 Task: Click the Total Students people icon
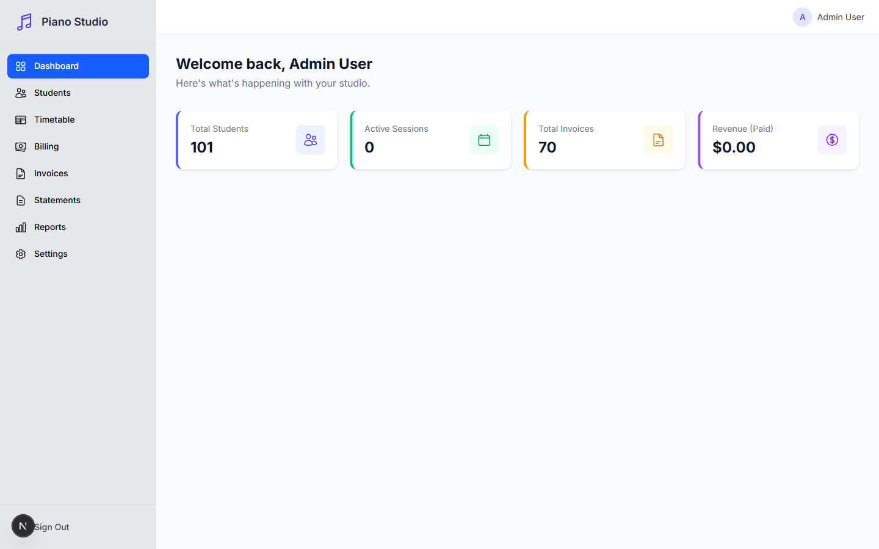(x=311, y=140)
